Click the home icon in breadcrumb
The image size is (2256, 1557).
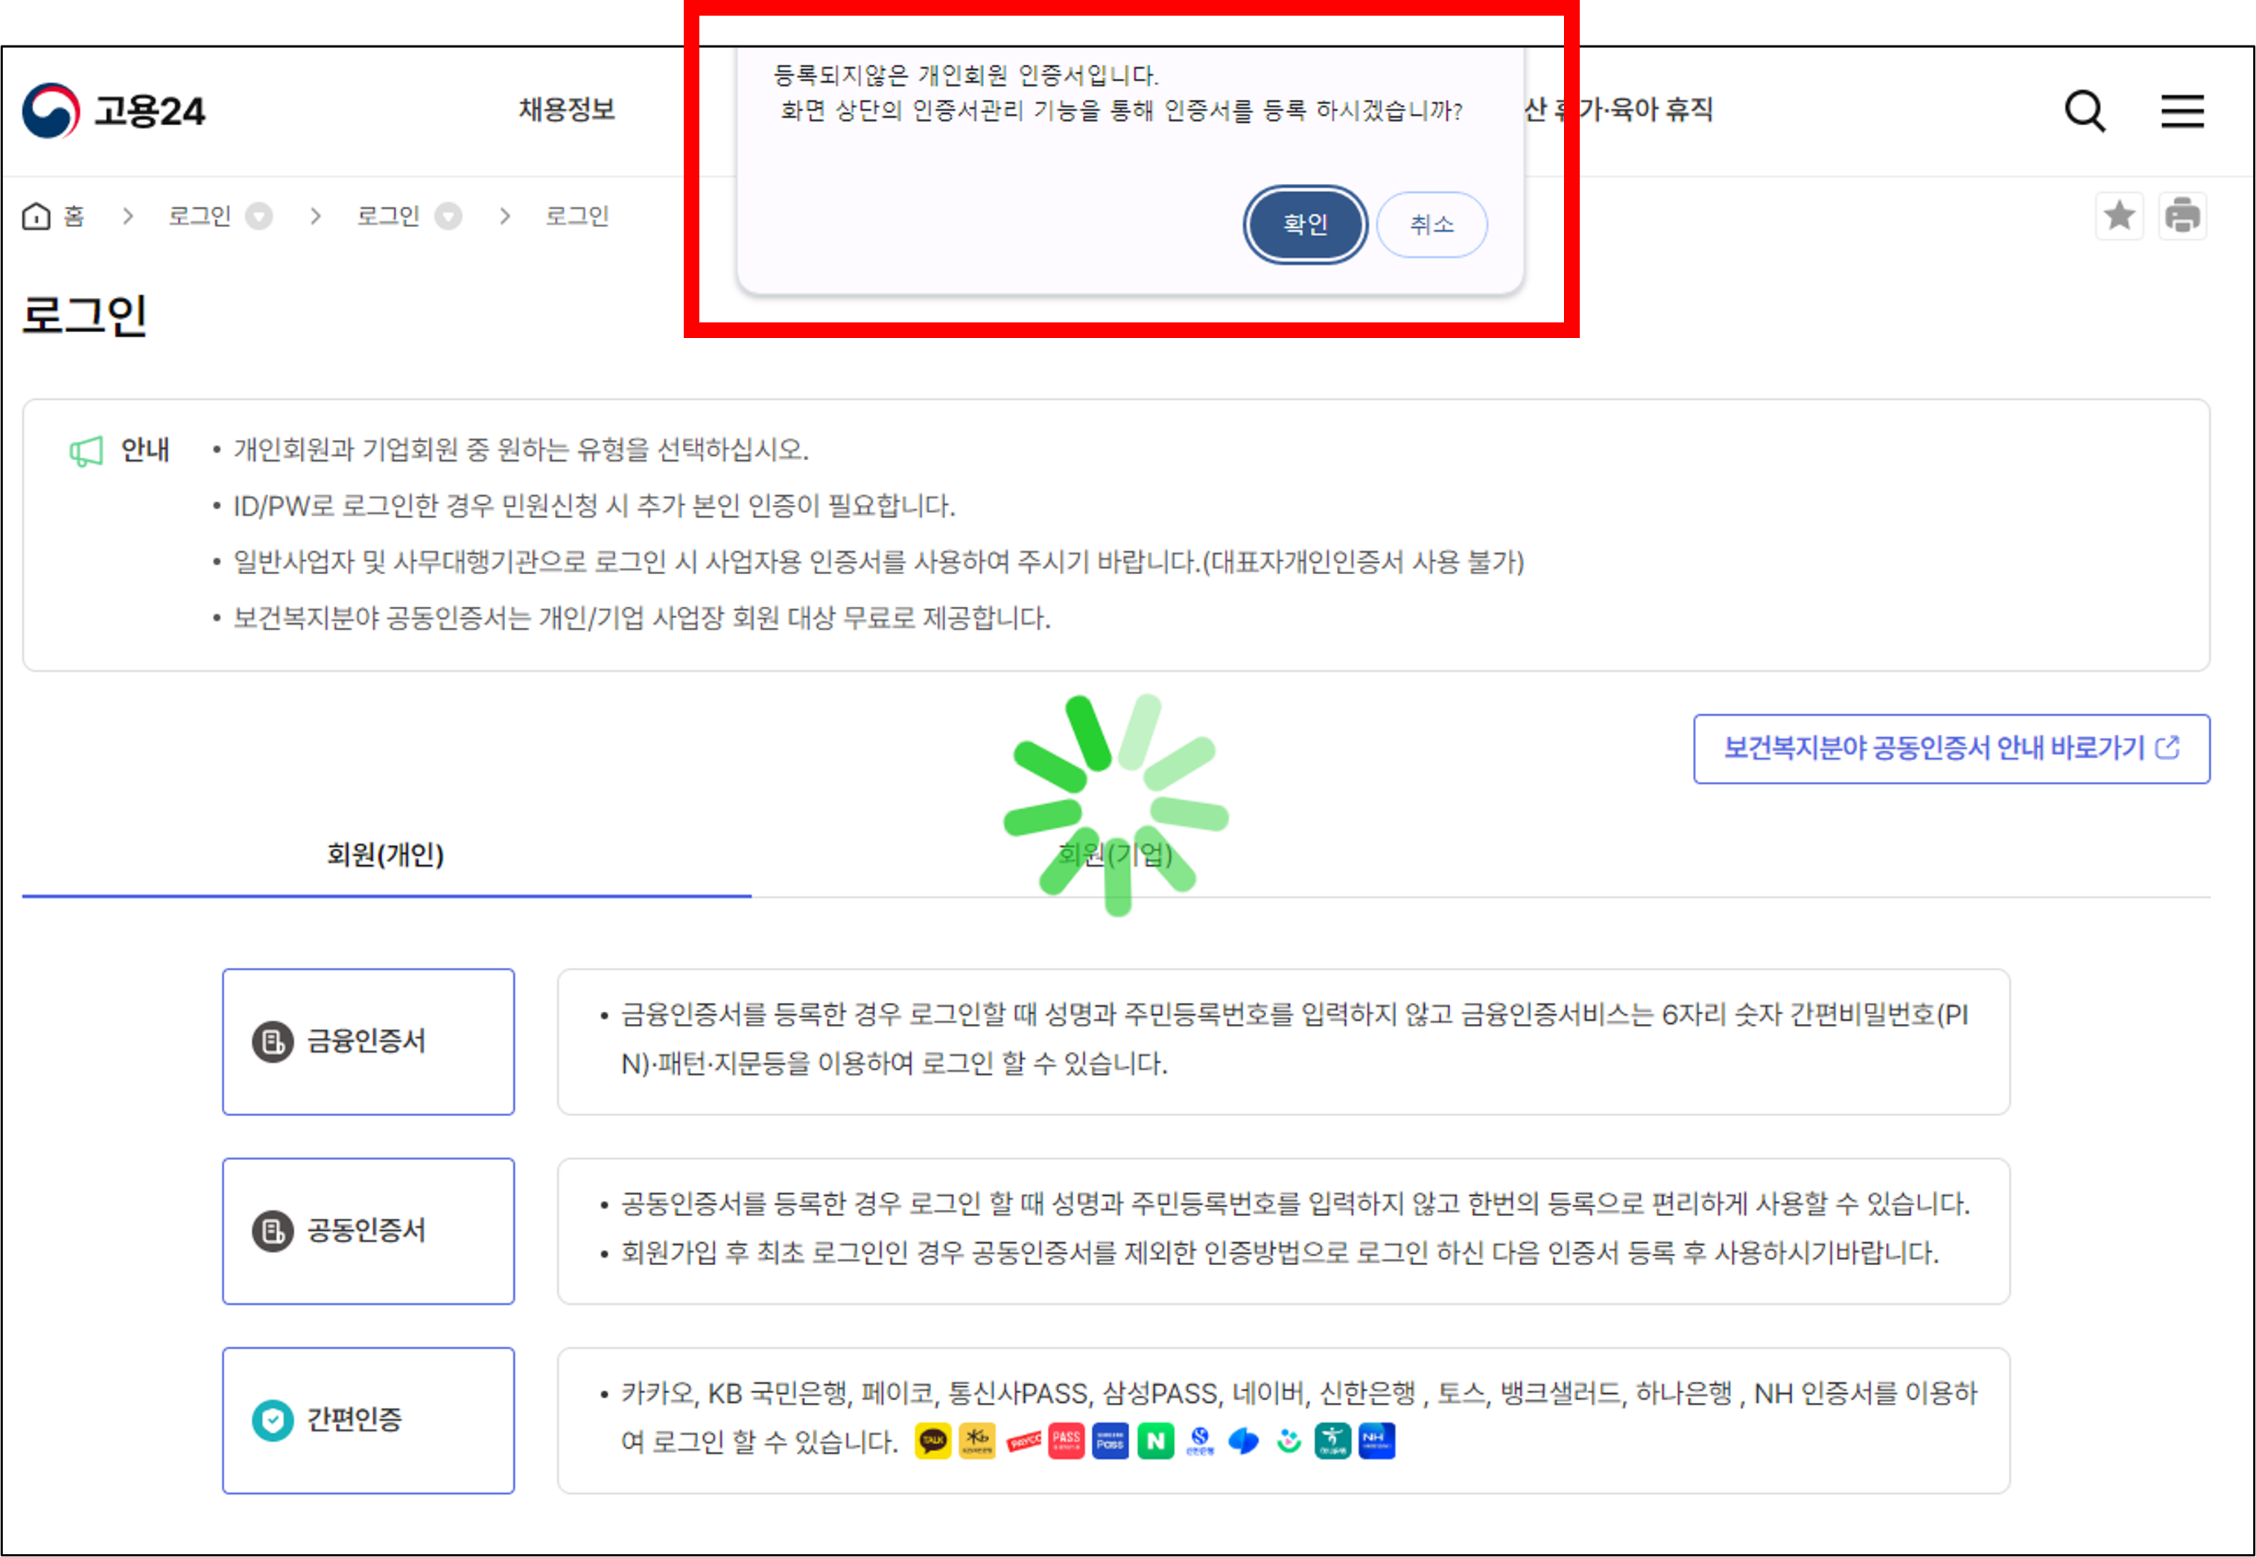point(37,216)
